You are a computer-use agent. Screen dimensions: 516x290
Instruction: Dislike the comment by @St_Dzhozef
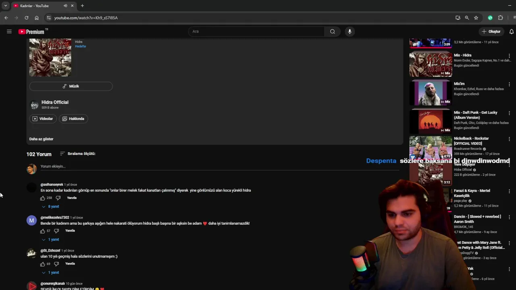coord(56,264)
